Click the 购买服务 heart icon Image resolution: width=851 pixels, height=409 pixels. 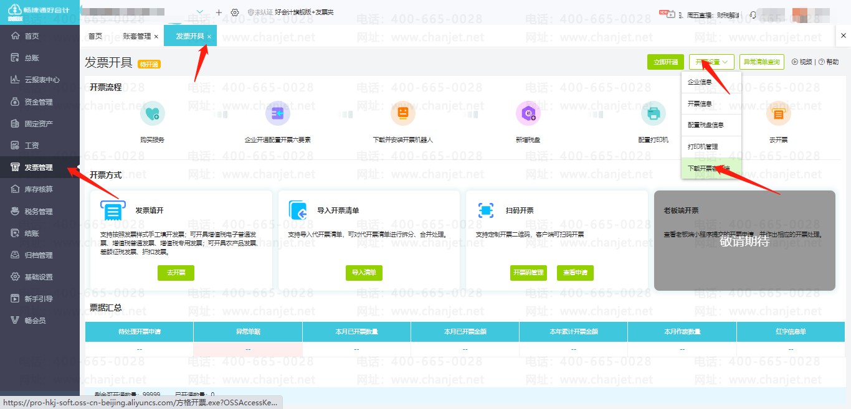click(153, 114)
